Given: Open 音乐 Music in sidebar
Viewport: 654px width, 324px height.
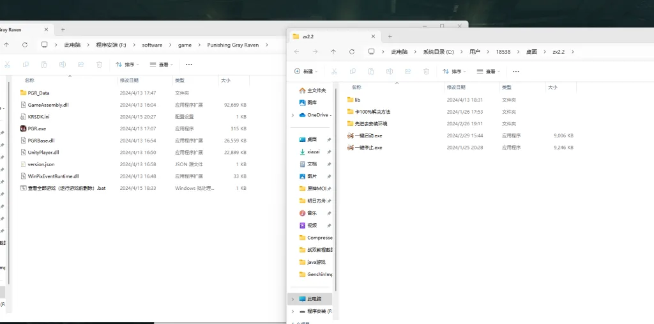Looking at the screenshot, I should (308, 213).
